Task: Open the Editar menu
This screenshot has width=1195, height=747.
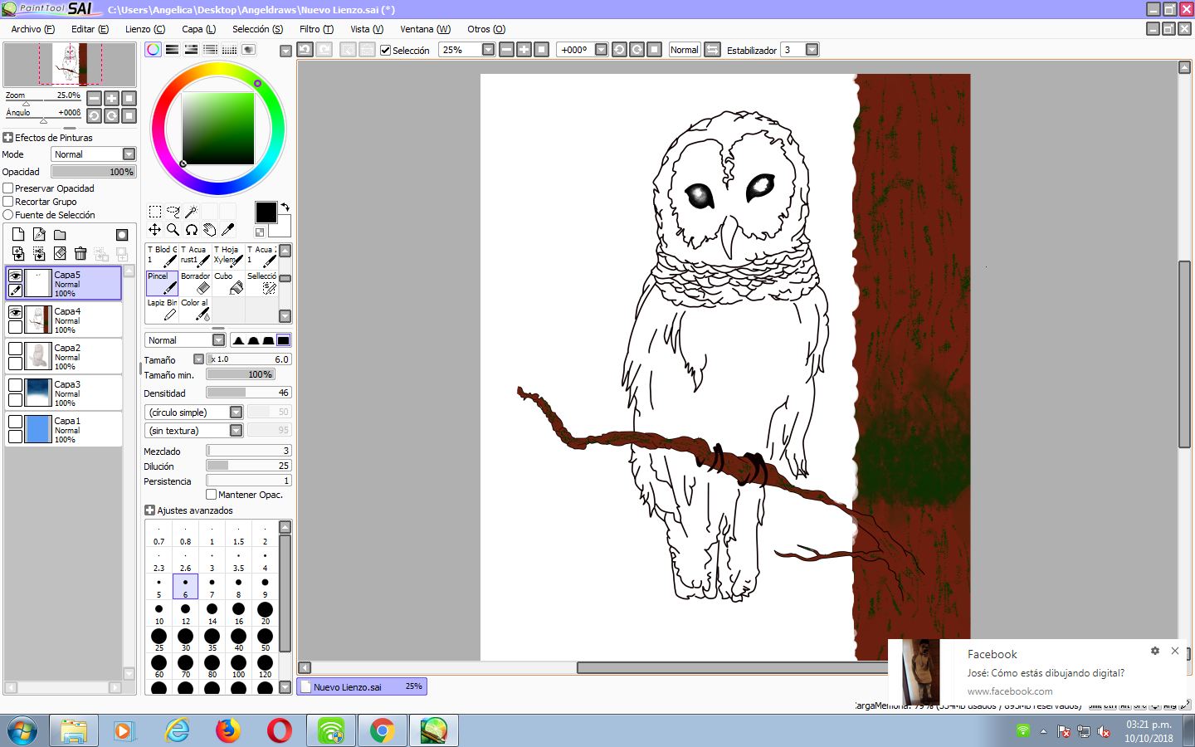Action: pyautogui.click(x=90, y=29)
